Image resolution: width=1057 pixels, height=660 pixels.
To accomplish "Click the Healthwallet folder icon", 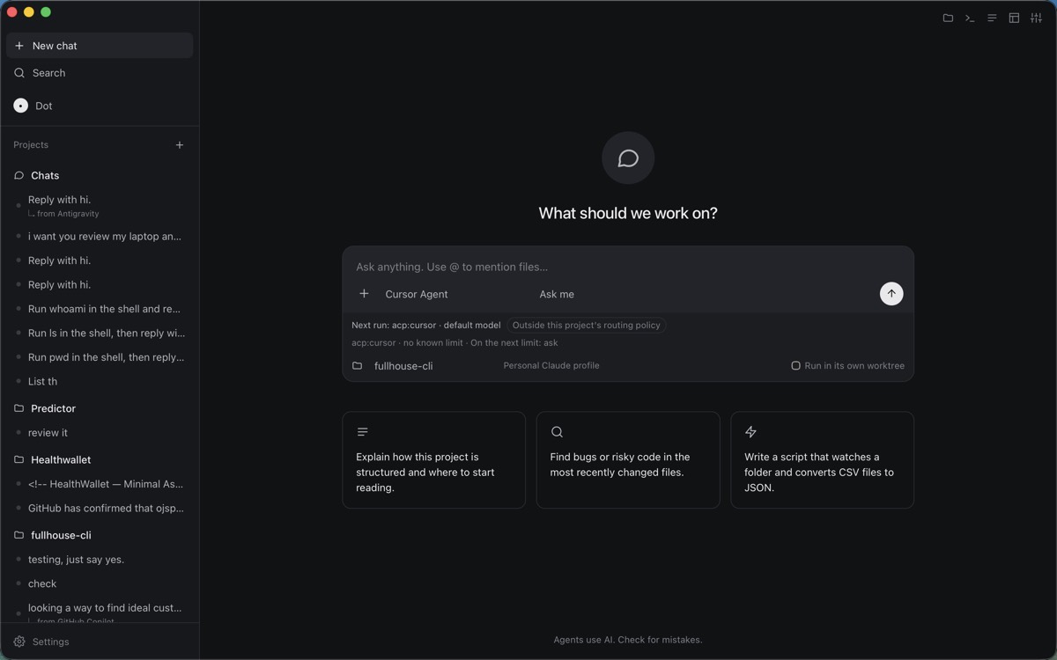I will 18,459.
